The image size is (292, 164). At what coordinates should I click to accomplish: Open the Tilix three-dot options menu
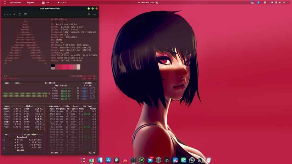click(x=95, y=14)
